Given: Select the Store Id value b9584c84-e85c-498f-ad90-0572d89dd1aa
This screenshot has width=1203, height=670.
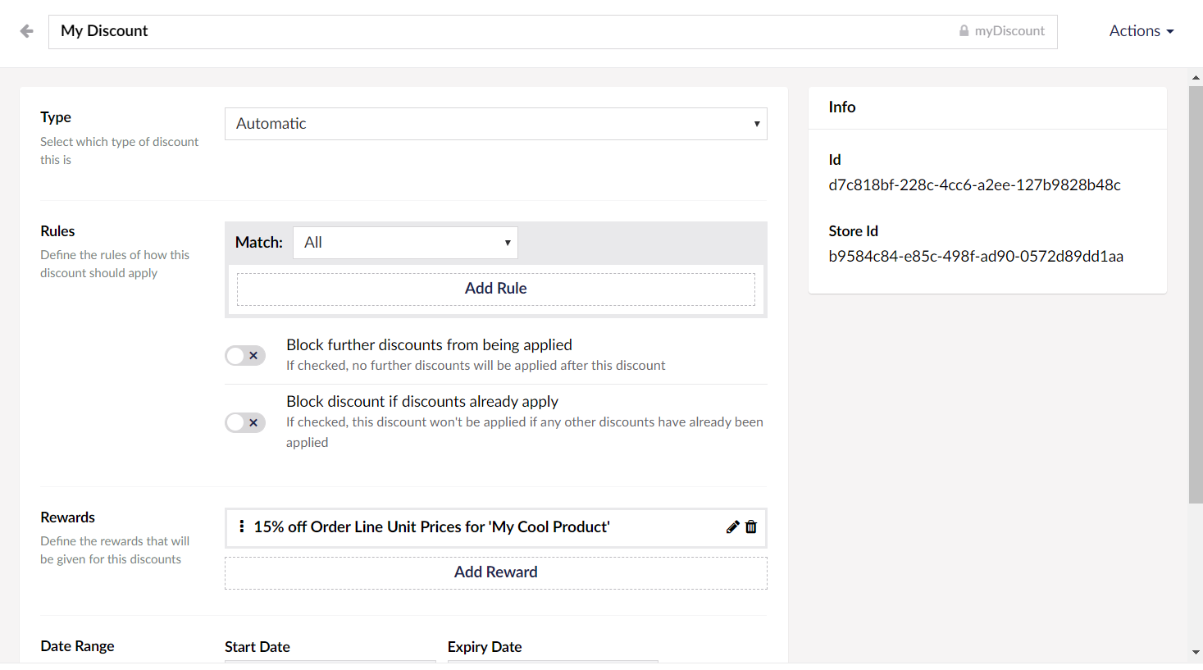Looking at the screenshot, I should click(x=976, y=256).
